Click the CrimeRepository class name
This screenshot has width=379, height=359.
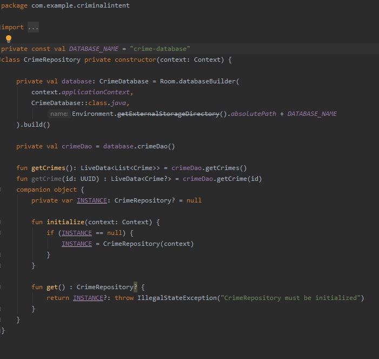click(x=52, y=60)
